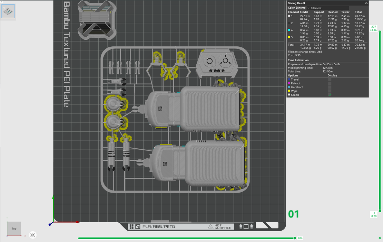Click the bottom handle of layer slider
This screenshot has height=242, width=383.
[380, 211]
